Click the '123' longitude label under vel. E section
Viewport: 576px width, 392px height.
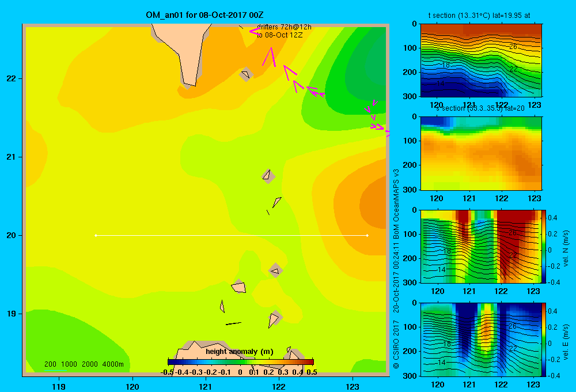pos(533,385)
